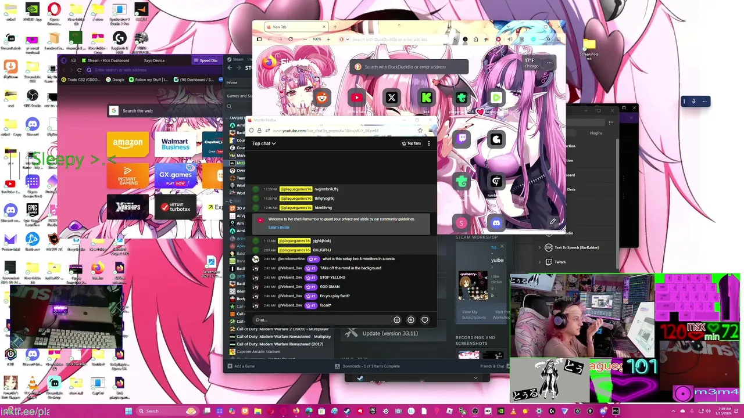Expand the chevron in Steam downloads popup
The width and height of the screenshot is (744, 418).
[x=475, y=378]
